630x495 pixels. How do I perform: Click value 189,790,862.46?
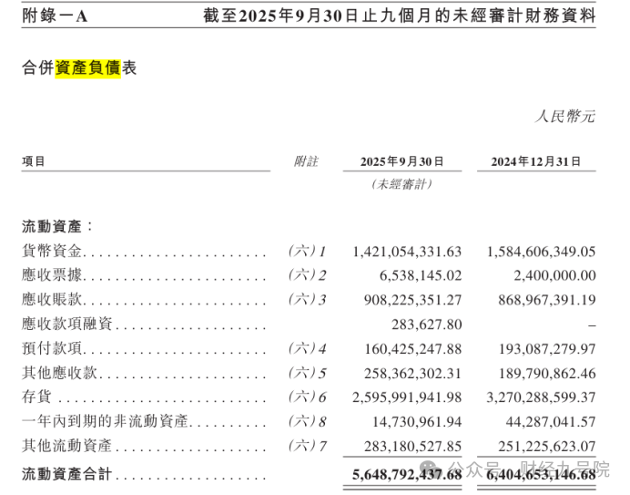tap(547, 374)
